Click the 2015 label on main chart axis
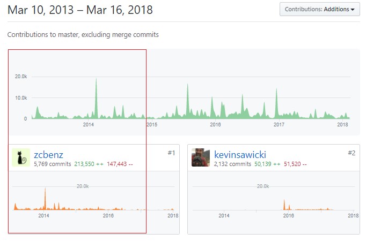Image resolution: width=366 pixels, height=241 pixels. 152,124
